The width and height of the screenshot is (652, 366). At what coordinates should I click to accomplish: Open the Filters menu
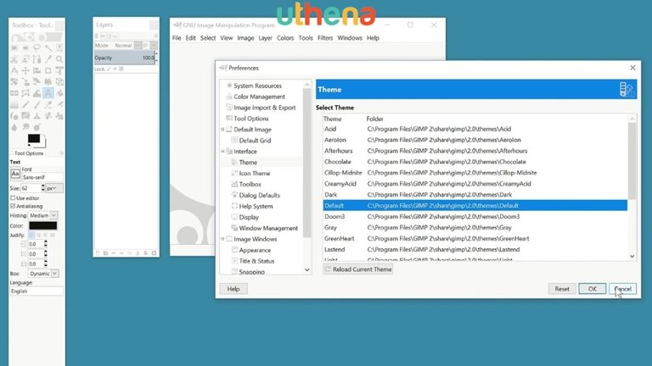point(325,38)
